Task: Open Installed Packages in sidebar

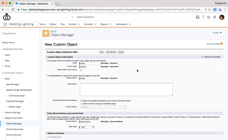Action: pos(15,101)
